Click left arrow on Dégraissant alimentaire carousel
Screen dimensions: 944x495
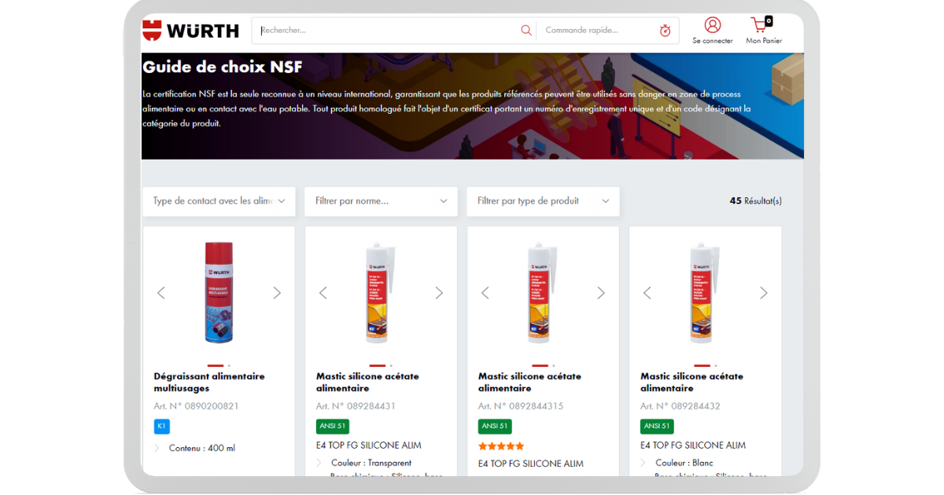160,292
